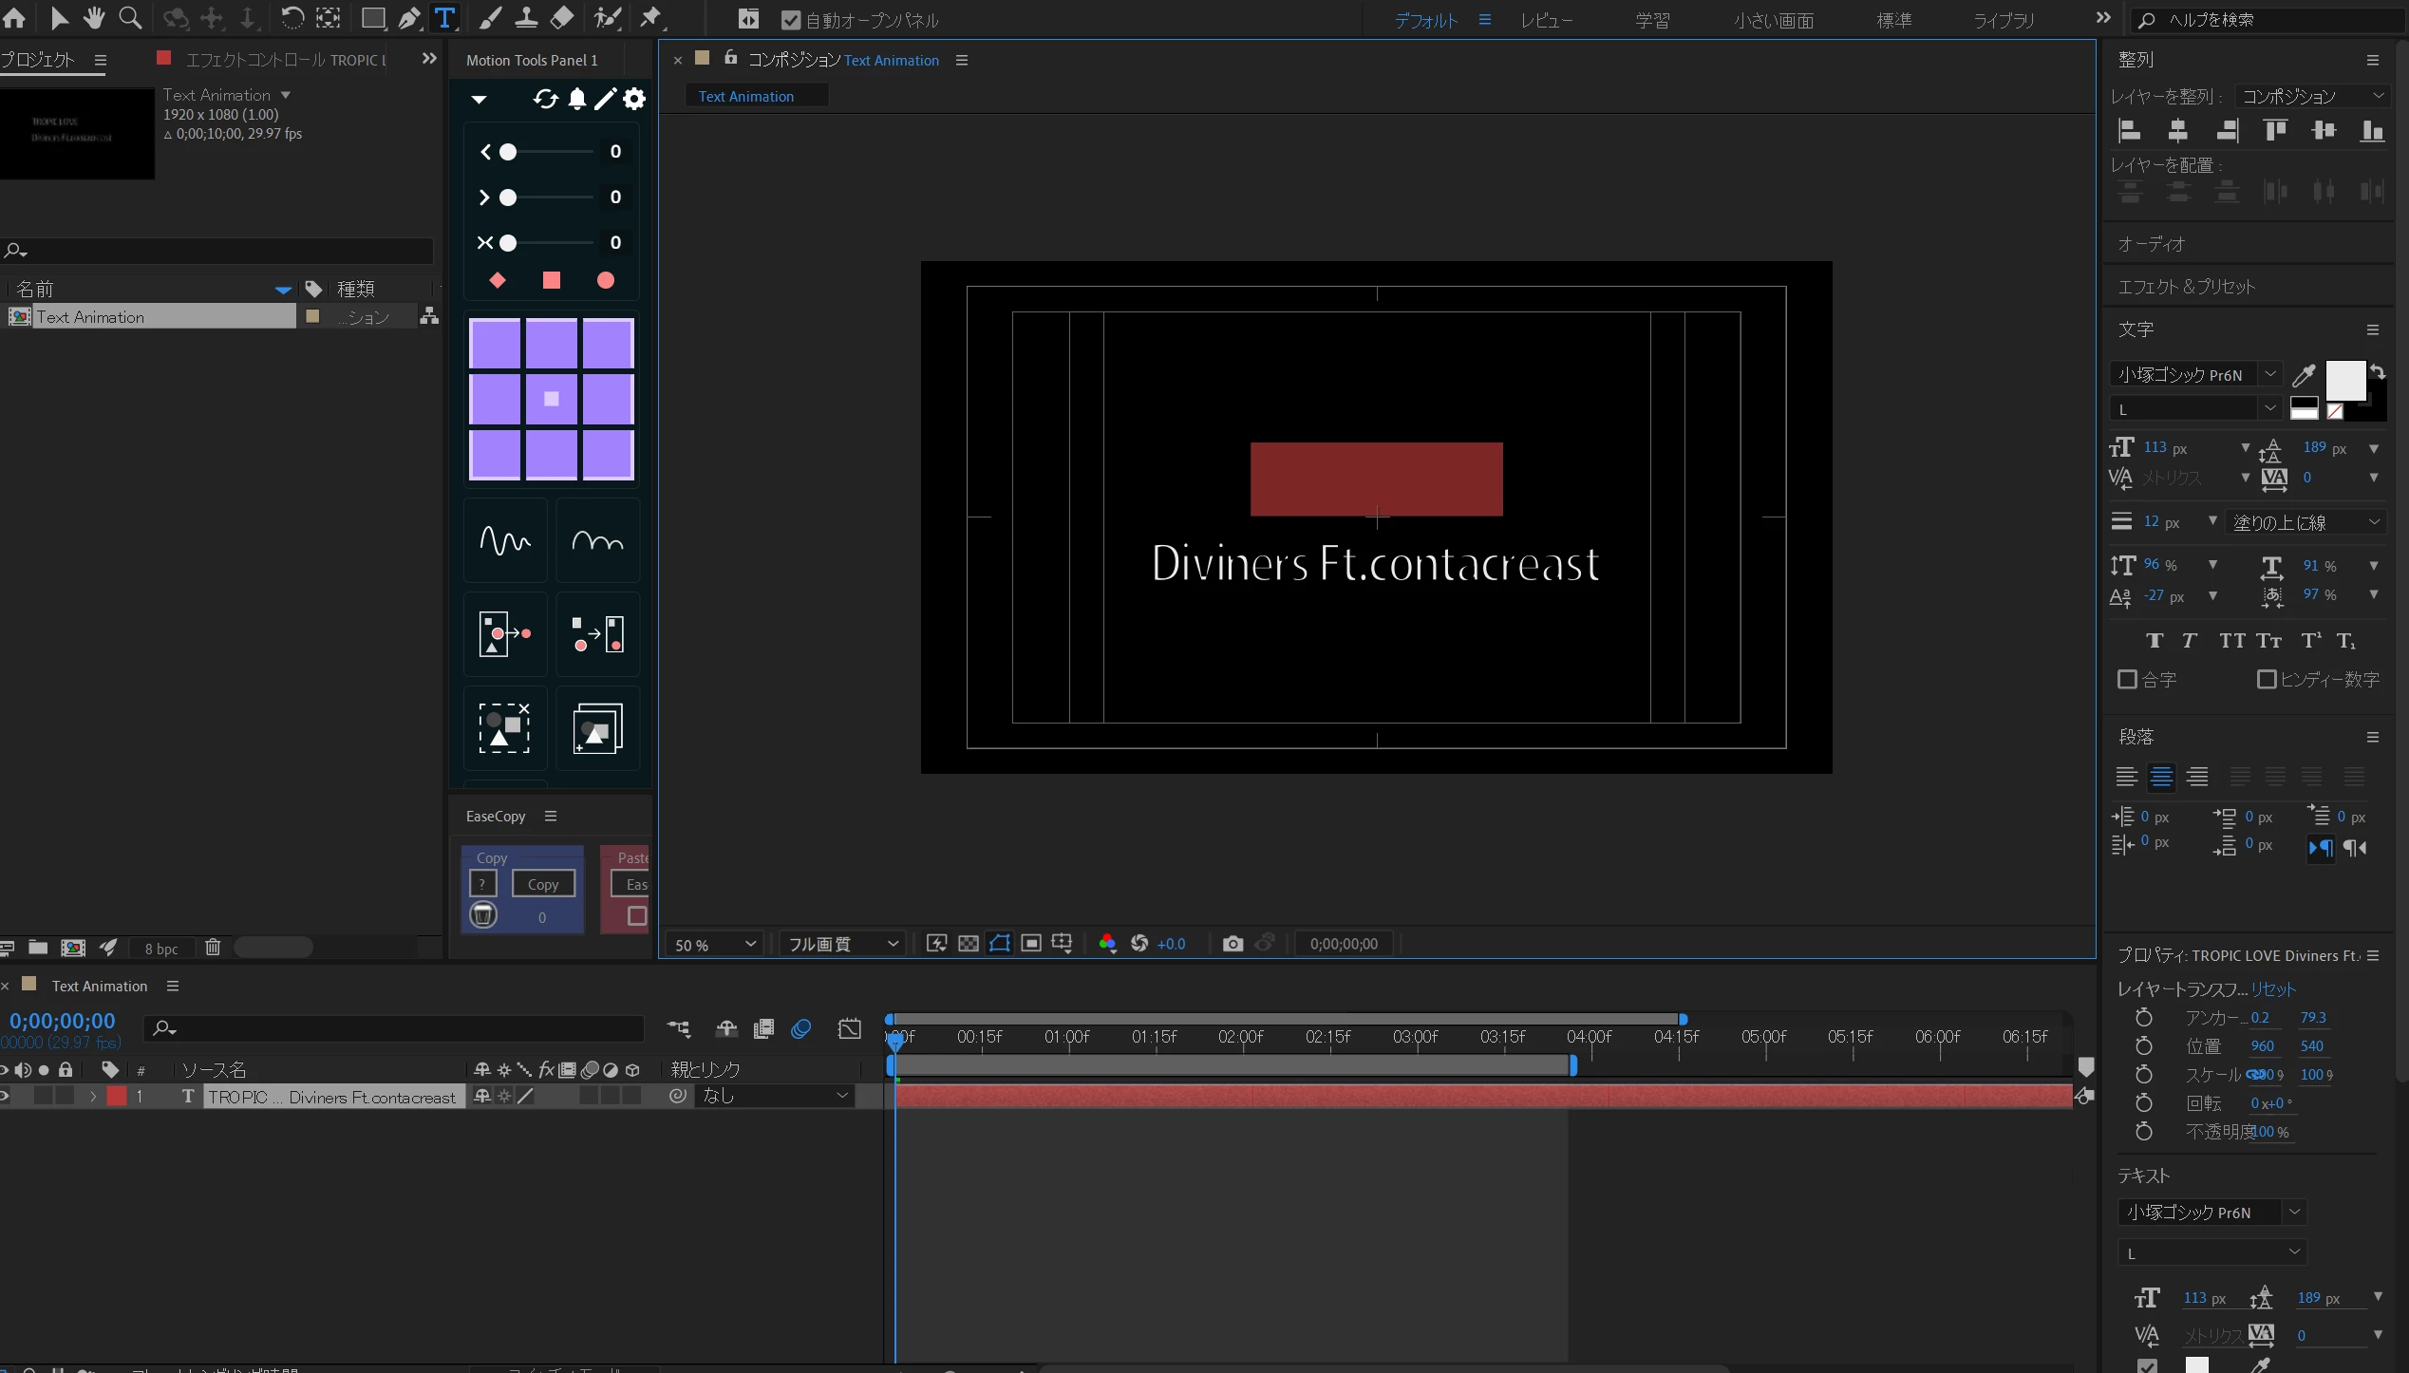Viewport: 2409px width, 1373px height.
Task: Select the Pen tool in toolbar
Action: coord(409,18)
